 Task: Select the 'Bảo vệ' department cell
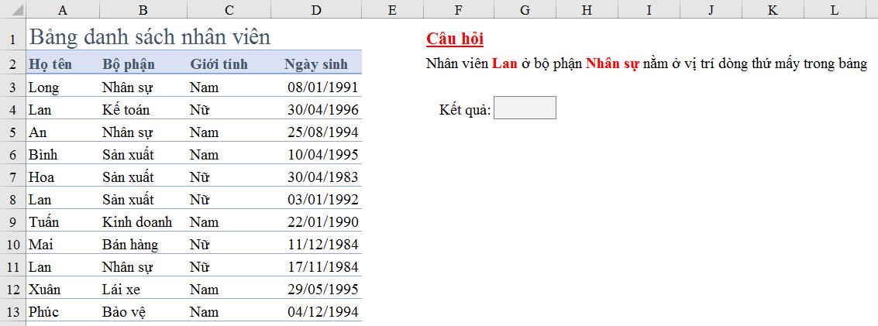click(x=124, y=312)
